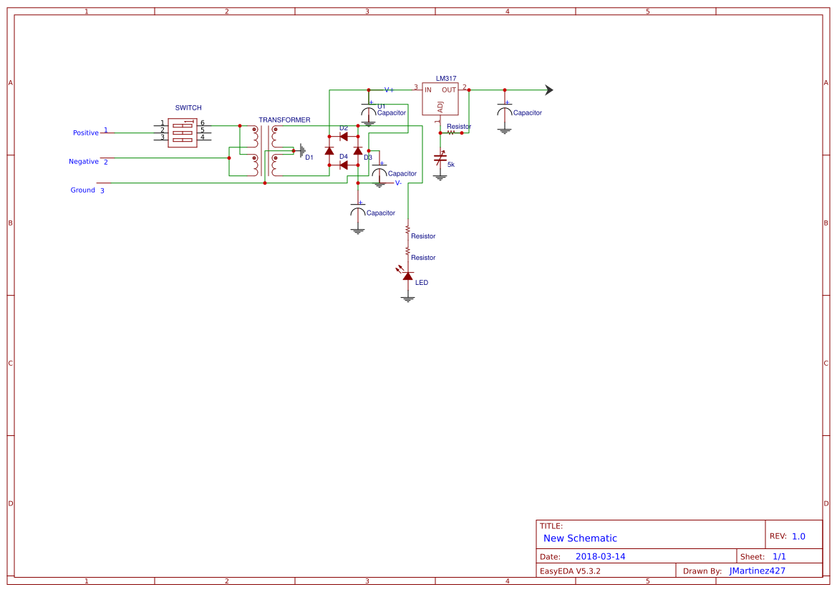Click the Negative input pin label
Image resolution: width=837 pixels, height=592 pixels.
click(x=84, y=161)
